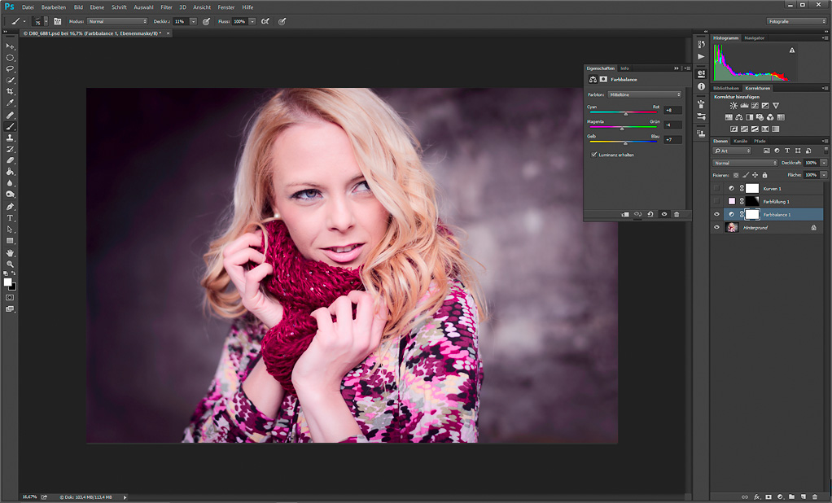Open the Fotografie workspace dropdown

click(796, 21)
